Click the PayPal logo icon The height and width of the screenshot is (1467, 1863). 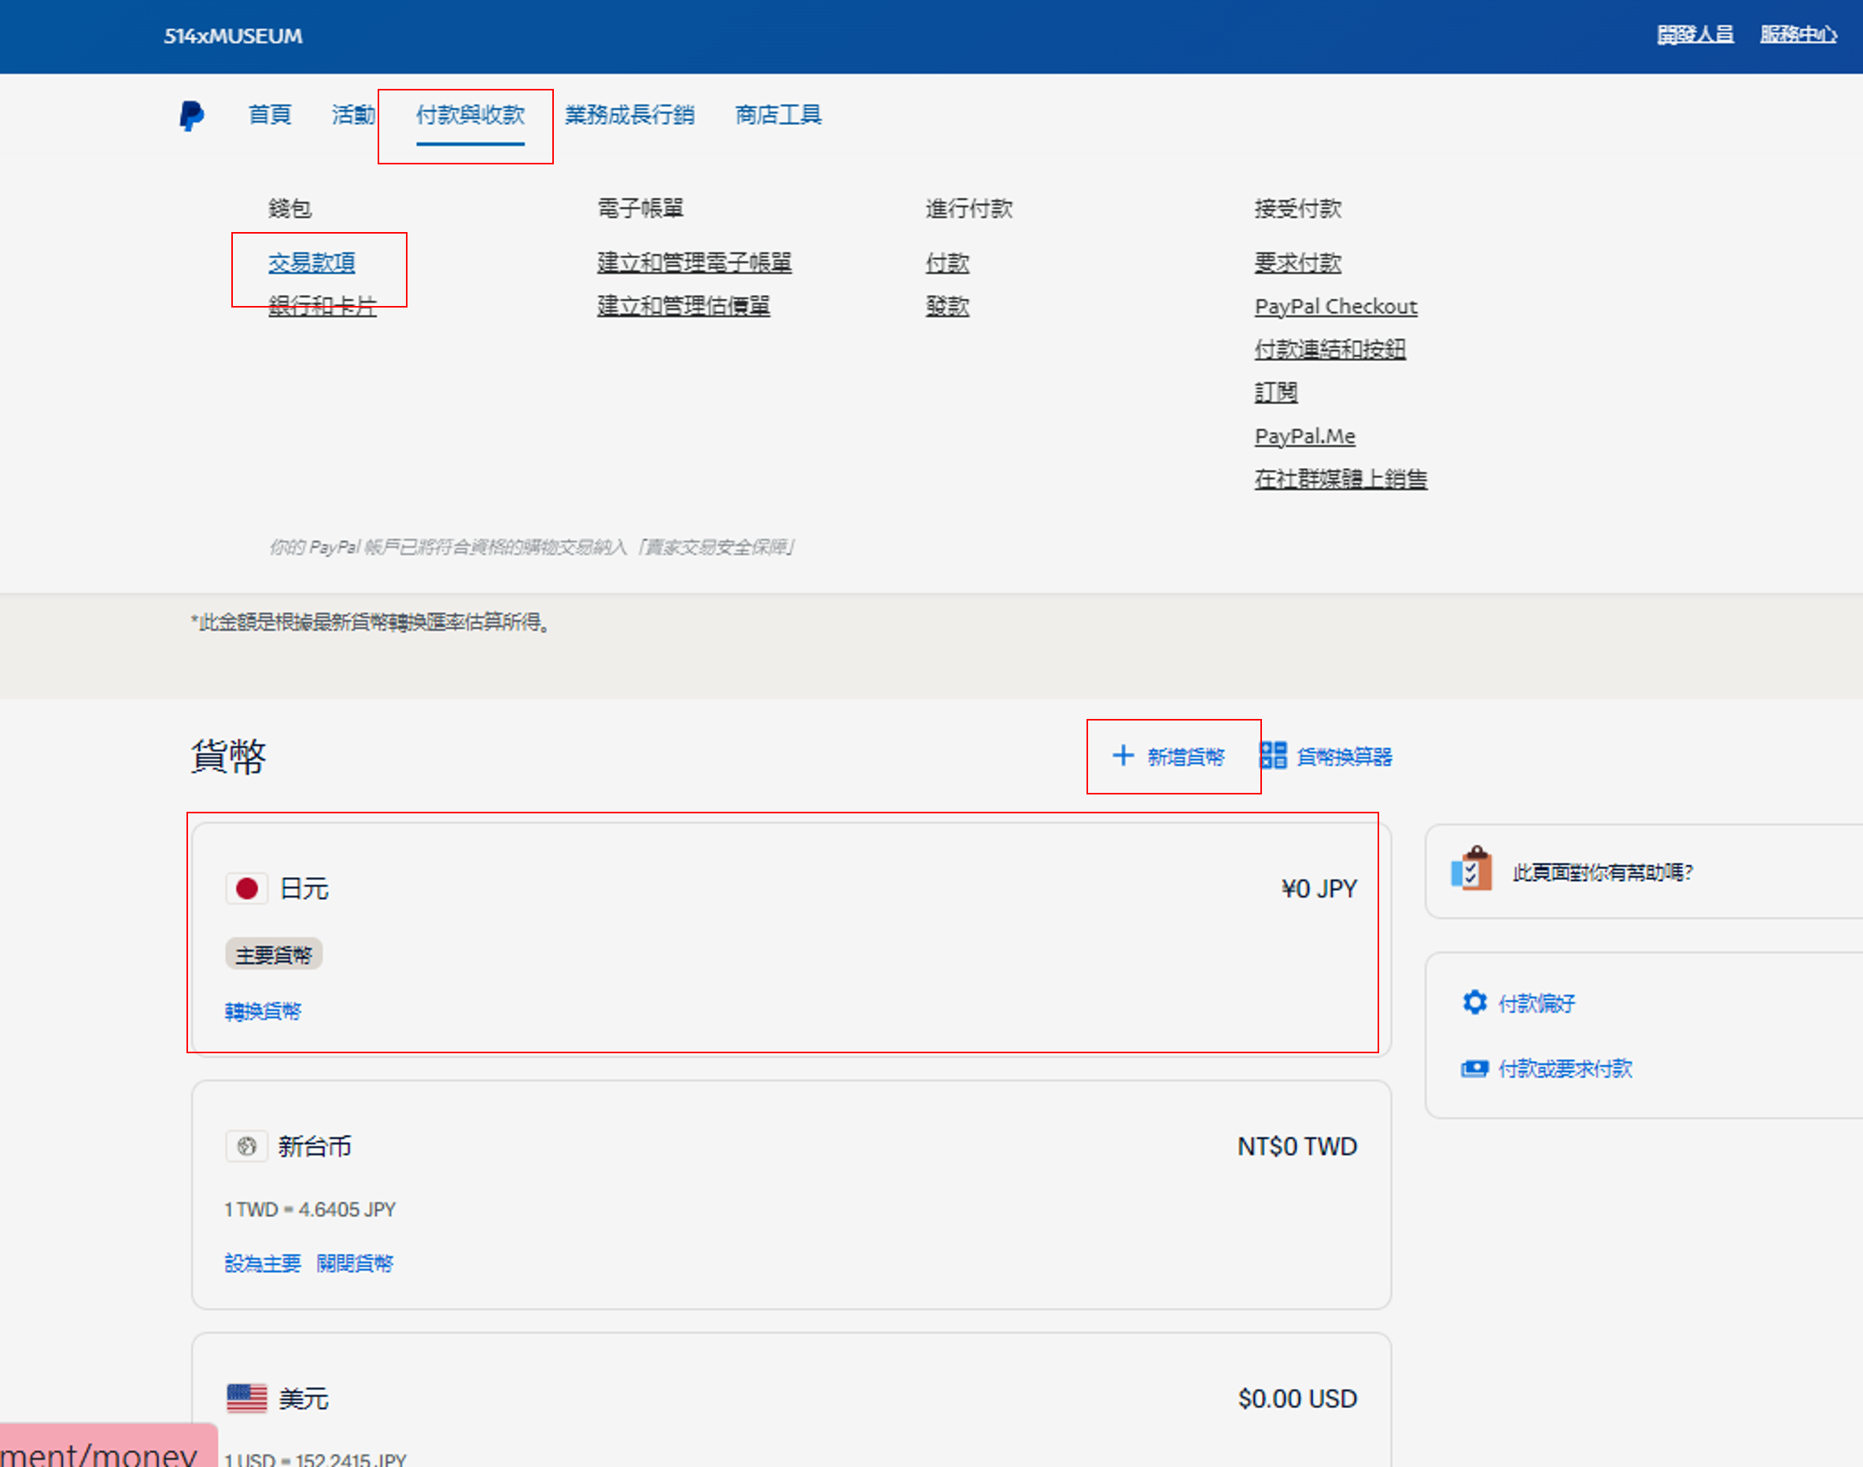coord(190,115)
